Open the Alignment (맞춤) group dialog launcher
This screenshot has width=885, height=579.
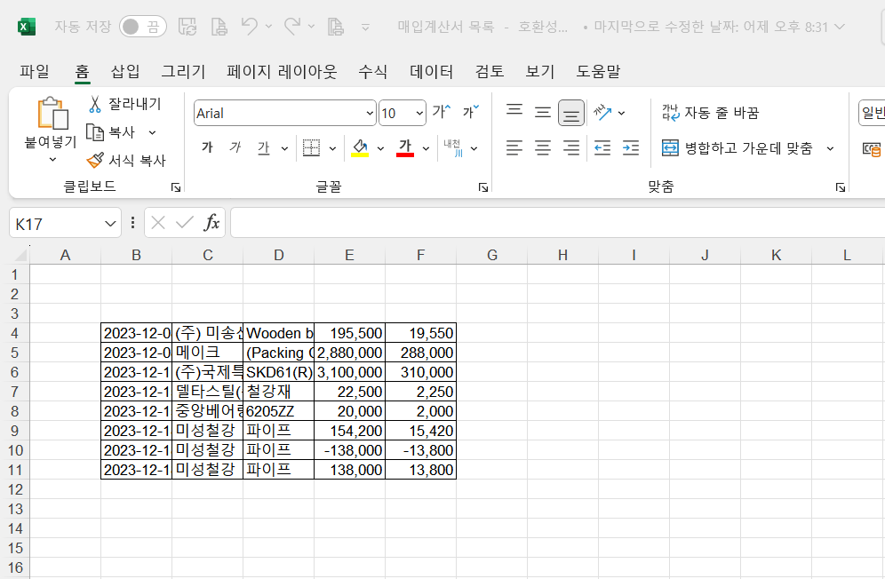point(841,187)
